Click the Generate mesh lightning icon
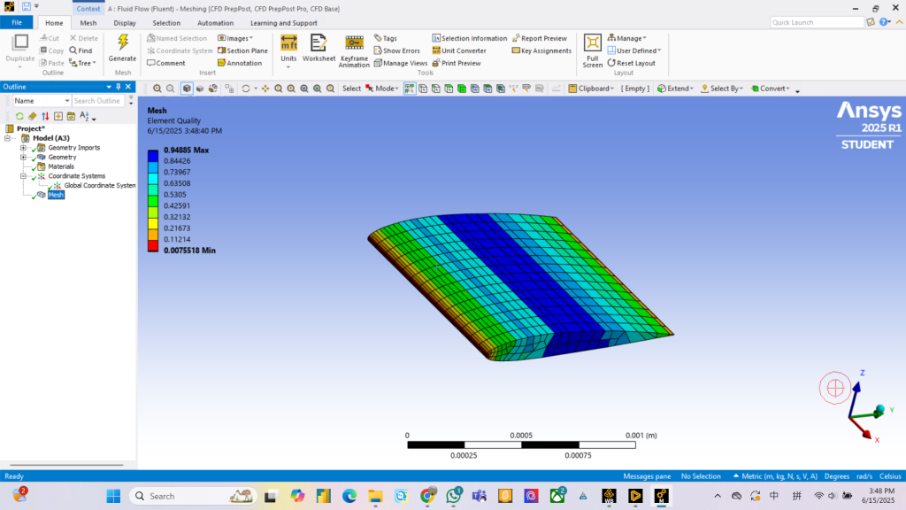 pyautogui.click(x=122, y=42)
